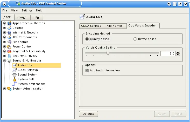The image size is (190, 122).
Task: Click the Internet & Network globe icon
Action: [x=9, y=32]
